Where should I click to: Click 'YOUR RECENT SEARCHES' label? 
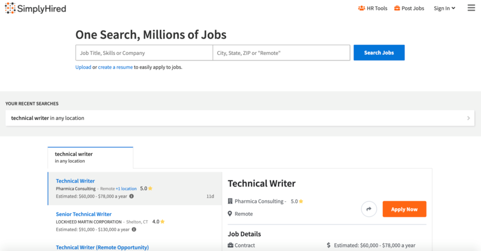click(x=32, y=104)
